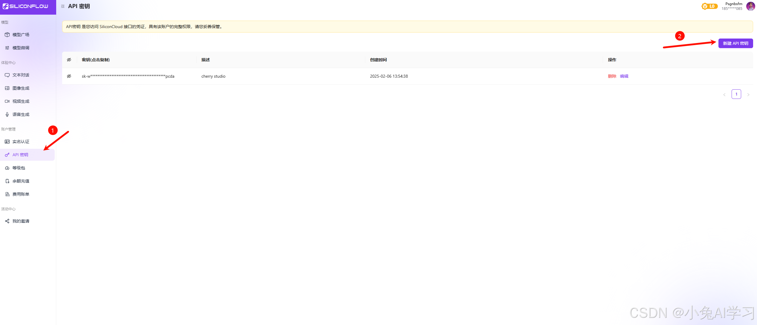
Task: Select 实名认证 menu item
Action: [21, 142]
